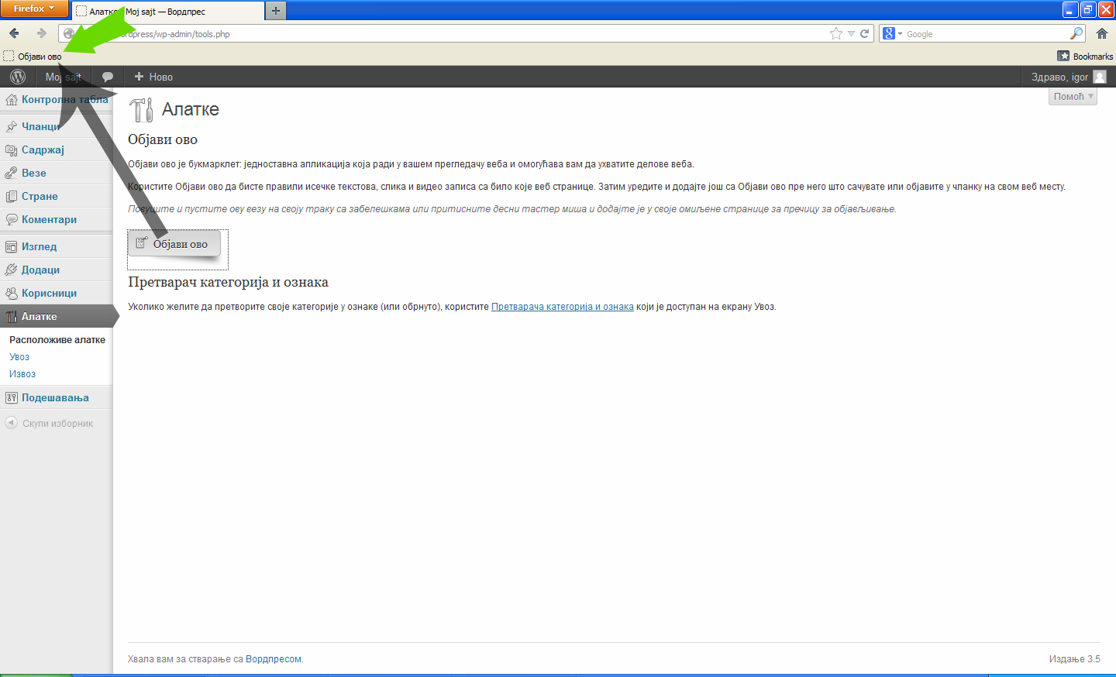This screenshot has width=1116, height=677.
Task: Click the Veze chain link icon
Action: pyautogui.click(x=12, y=173)
